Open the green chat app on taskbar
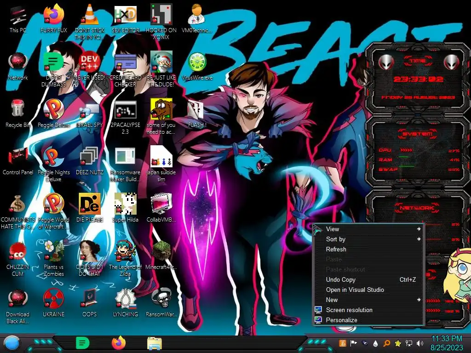The height and width of the screenshot is (353, 471). point(83,343)
